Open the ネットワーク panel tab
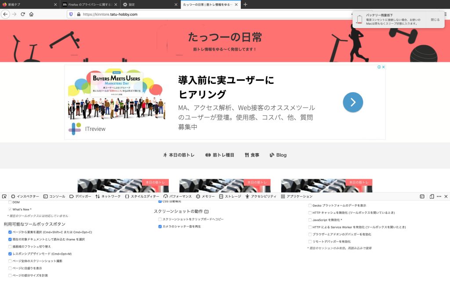 point(108,196)
